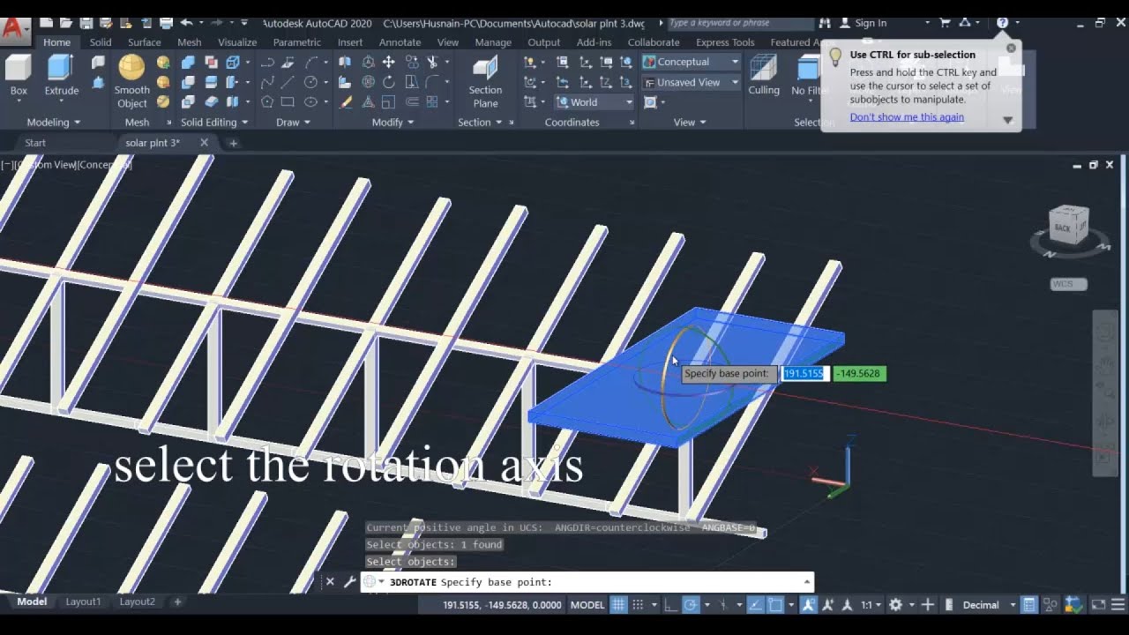
Task: Toggle grid display in status bar
Action: click(x=618, y=605)
